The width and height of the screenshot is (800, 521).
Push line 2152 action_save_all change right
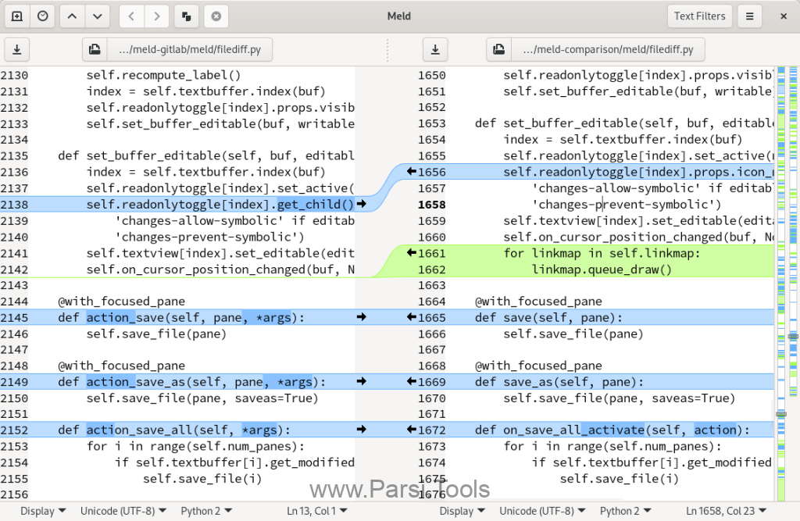(362, 429)
